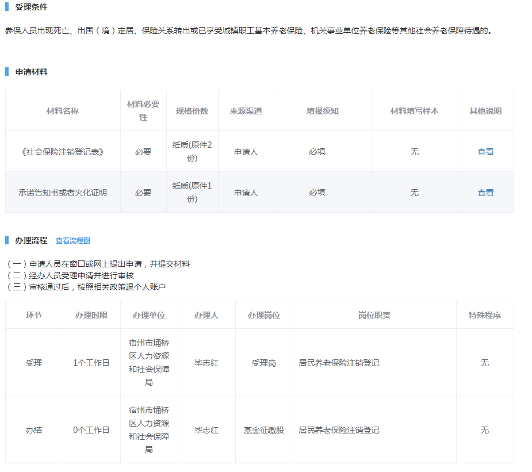Click the 规格份数 column header
532x472 pixels.
[x=192, y=111]
